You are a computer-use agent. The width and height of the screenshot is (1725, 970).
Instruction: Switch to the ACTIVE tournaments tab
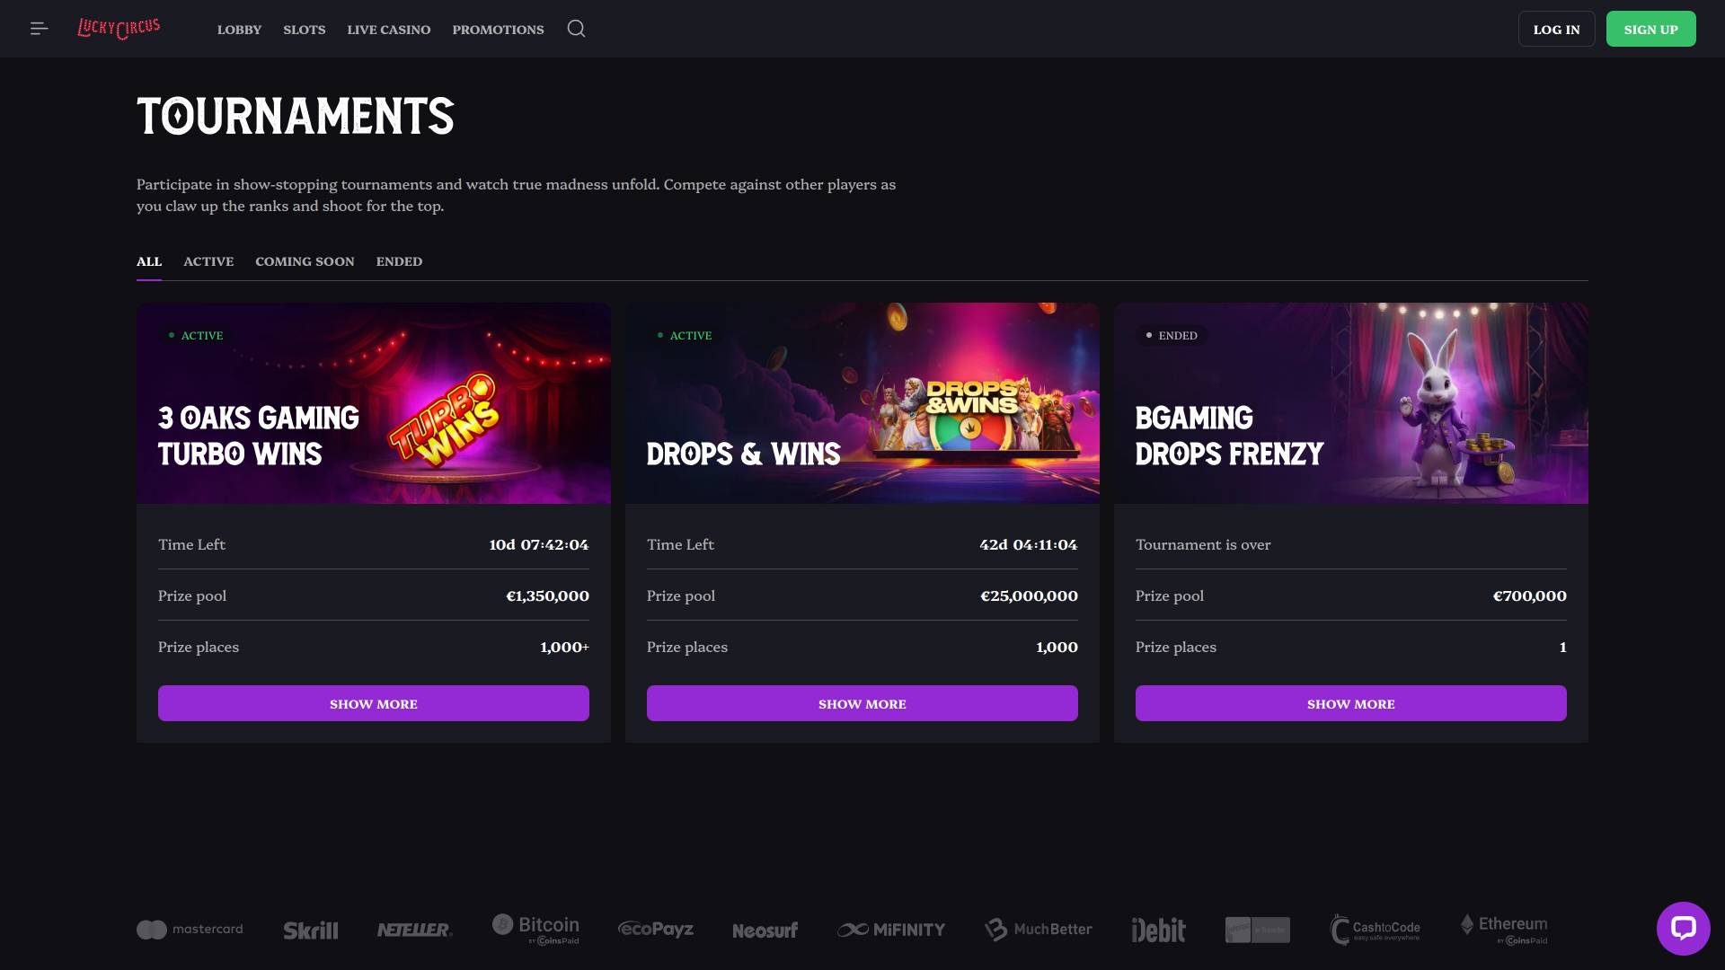[208, 261]
